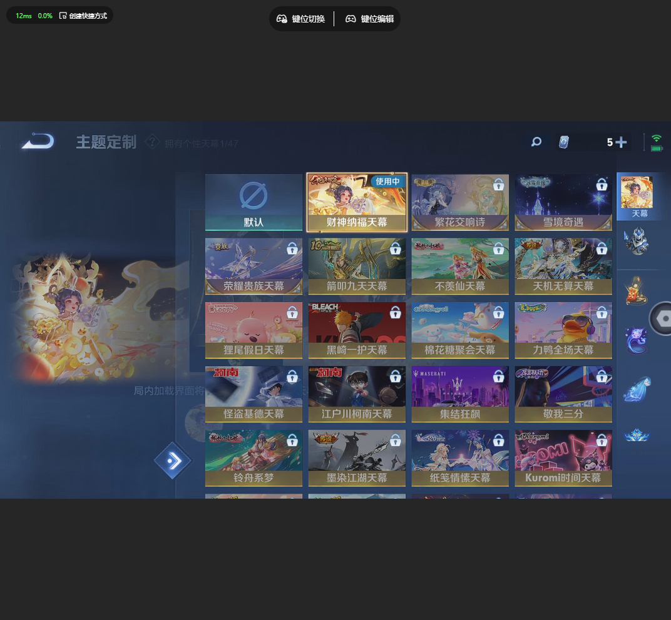Click the blue card currency icon

pos(564,142)
